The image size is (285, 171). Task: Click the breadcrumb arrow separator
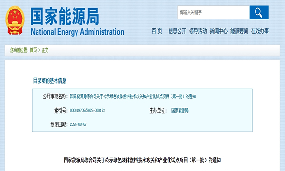coord(39,50)
